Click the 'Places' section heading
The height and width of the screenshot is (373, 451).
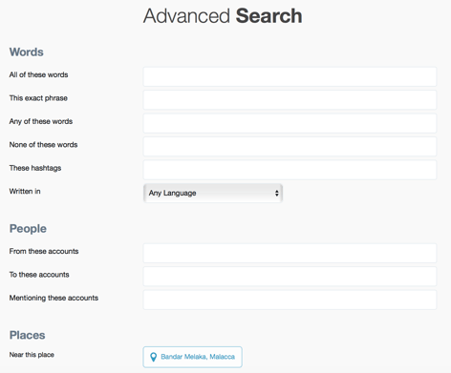[28, 335]
